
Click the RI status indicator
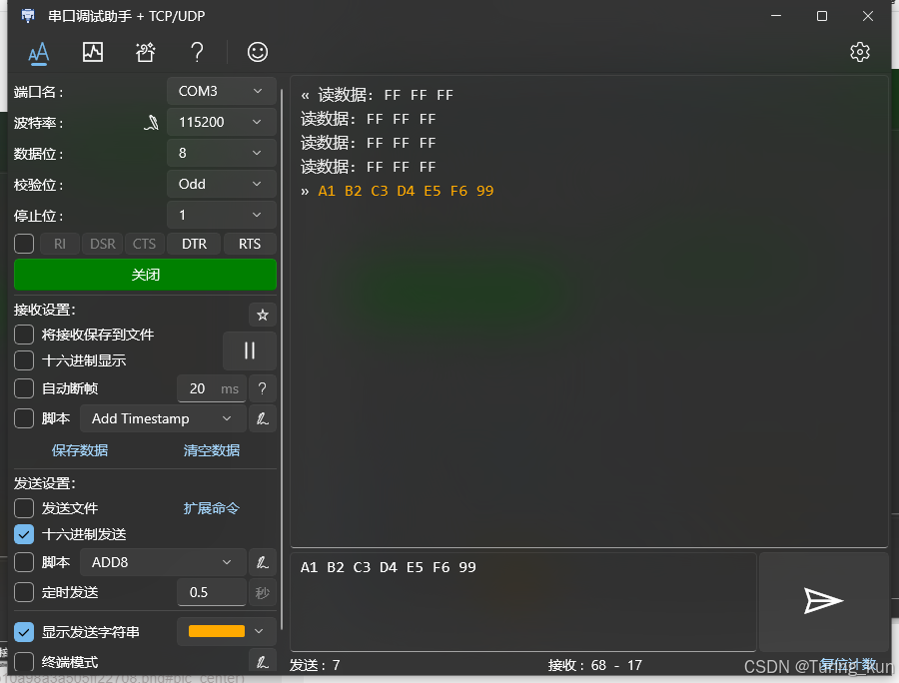pyautogui.click(x=60, y=244)
